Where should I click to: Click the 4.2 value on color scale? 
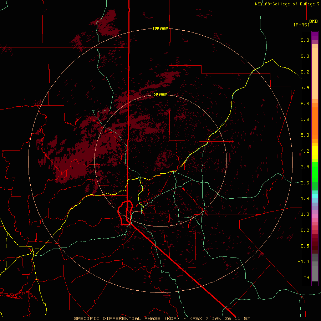tap(305, 151)
